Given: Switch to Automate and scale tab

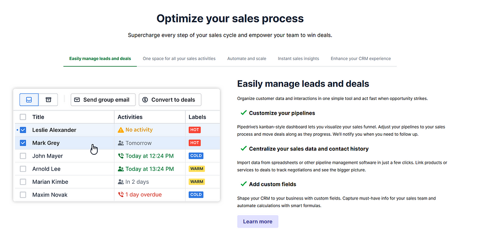Looking at the screenshot, I should tap(247, 59).
